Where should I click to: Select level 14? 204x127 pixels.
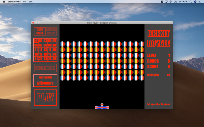(50, 50)
